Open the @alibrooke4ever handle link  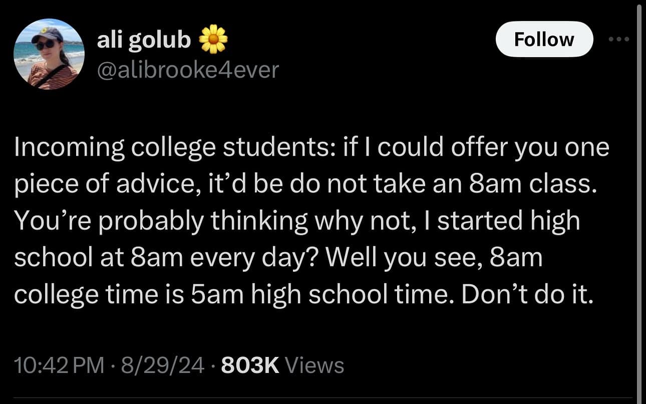click(188, 70)
